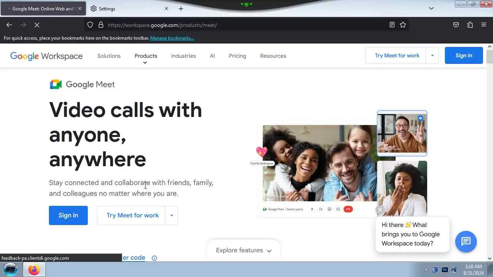The width and height of the screenshot is (493, 277).
Task: Click the browser back arrow
Action: (x=9, y=25)
